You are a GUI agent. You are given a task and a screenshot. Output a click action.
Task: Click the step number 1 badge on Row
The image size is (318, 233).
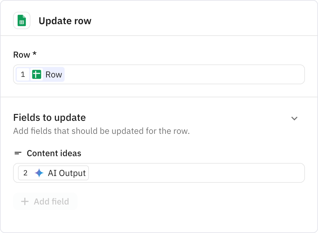click(23, 74)
